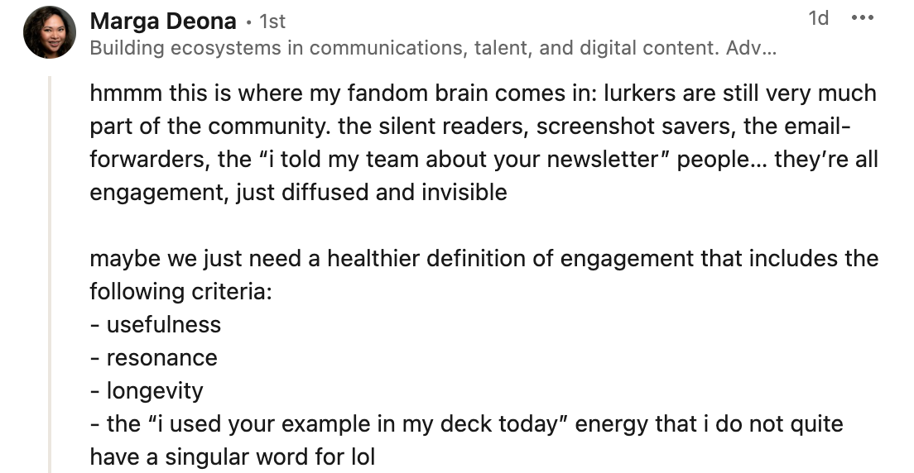Open the three-dot comment options menu
This screenshot has height=473, width=914.
pos(862,19)
